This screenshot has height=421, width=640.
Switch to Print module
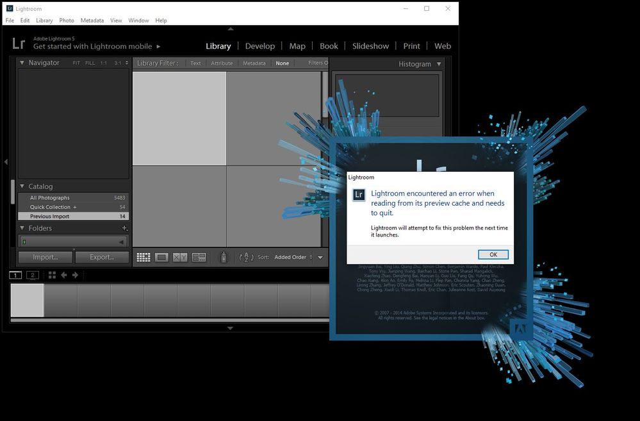(411, 46)
